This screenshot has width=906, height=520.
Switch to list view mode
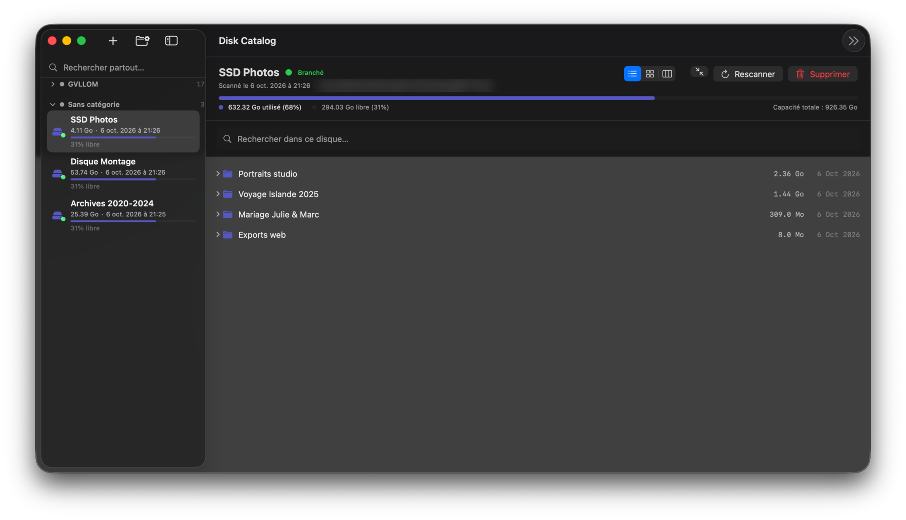point(632,74)
